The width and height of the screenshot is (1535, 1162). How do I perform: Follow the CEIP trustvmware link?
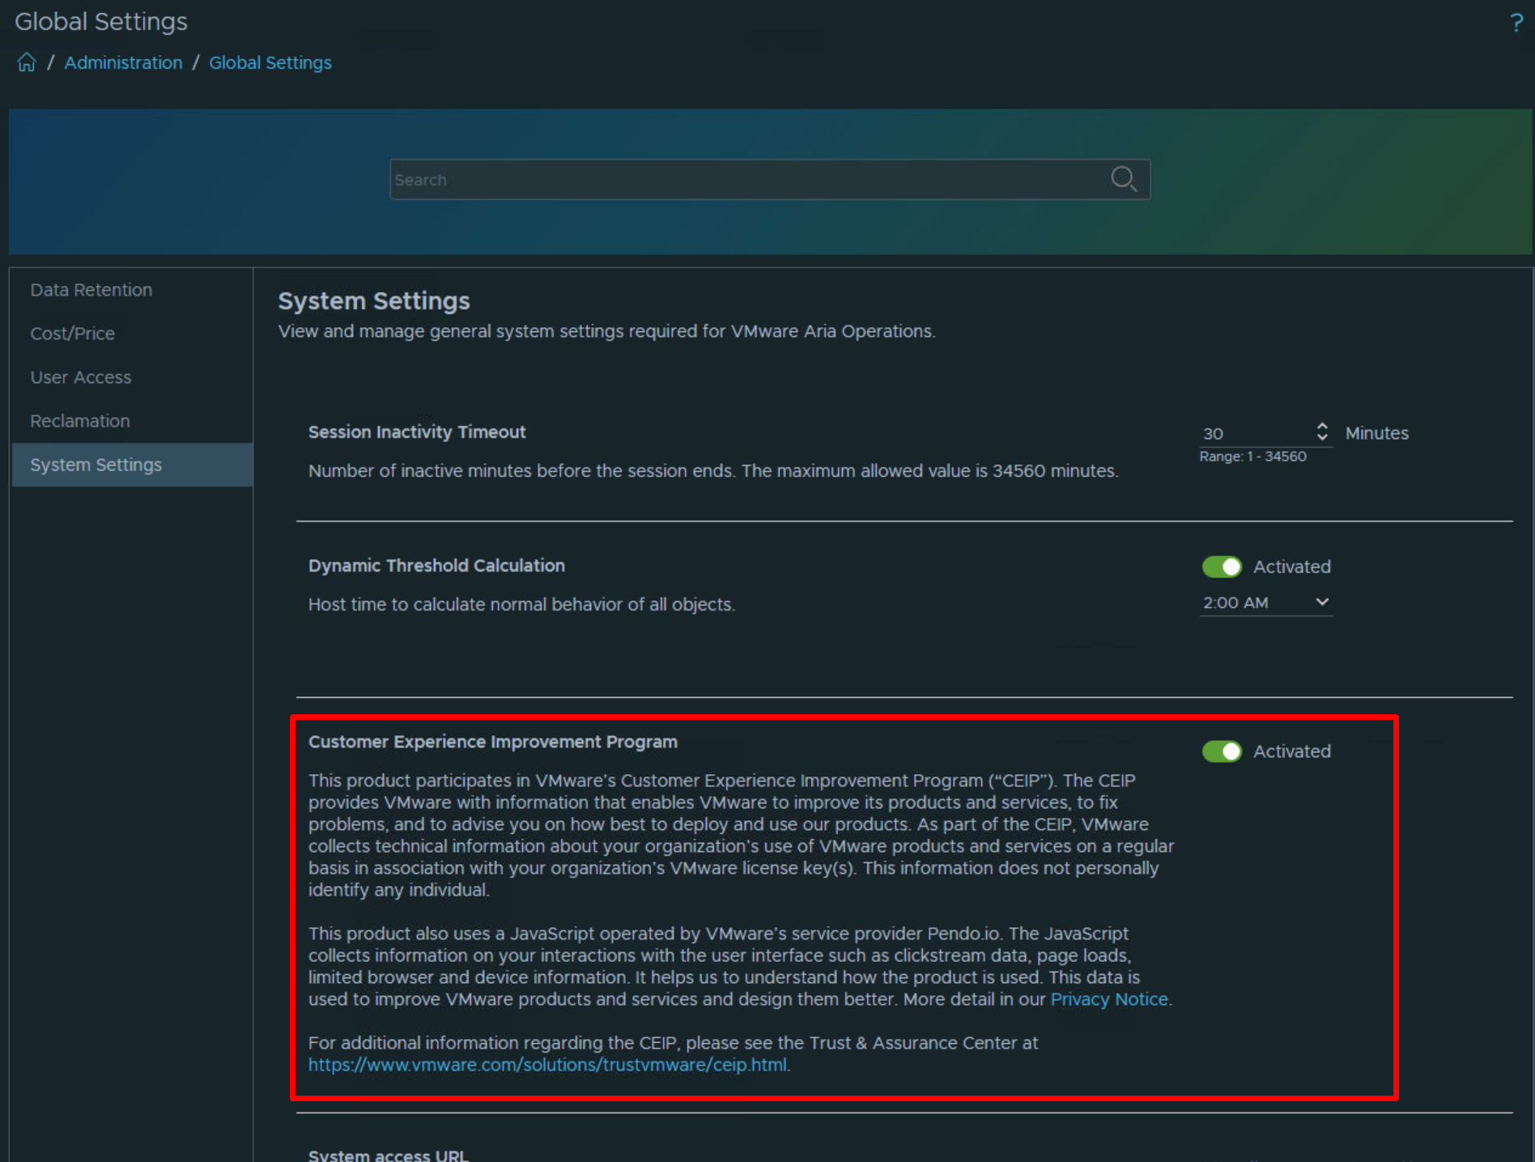[547, 1064]
